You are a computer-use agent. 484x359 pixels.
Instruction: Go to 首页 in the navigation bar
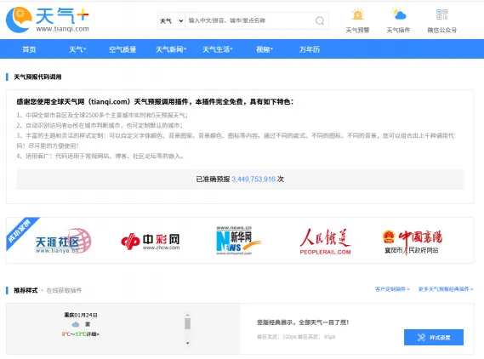pos(29,49)
